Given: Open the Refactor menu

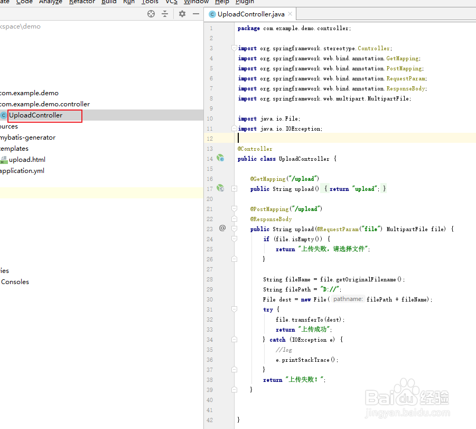Looking at the screenshot, I should coord(82,3).
